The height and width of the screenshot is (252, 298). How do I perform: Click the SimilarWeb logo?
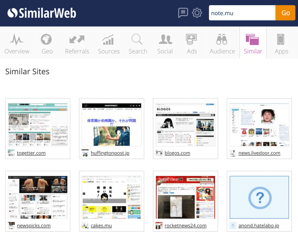42,13
